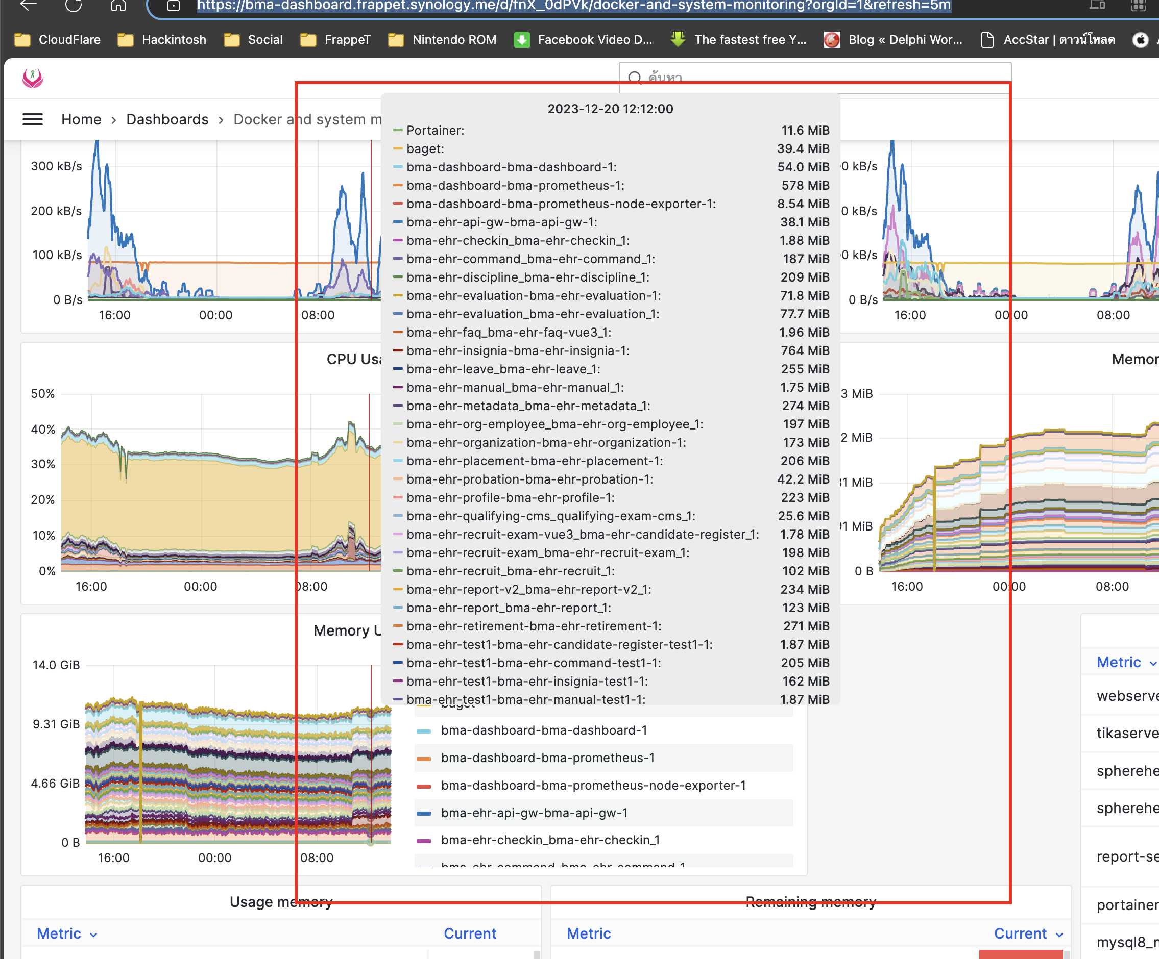
Task: Change color swatch of bma-dashboard-bma-prometheus-1
Action: click(423, 759)
